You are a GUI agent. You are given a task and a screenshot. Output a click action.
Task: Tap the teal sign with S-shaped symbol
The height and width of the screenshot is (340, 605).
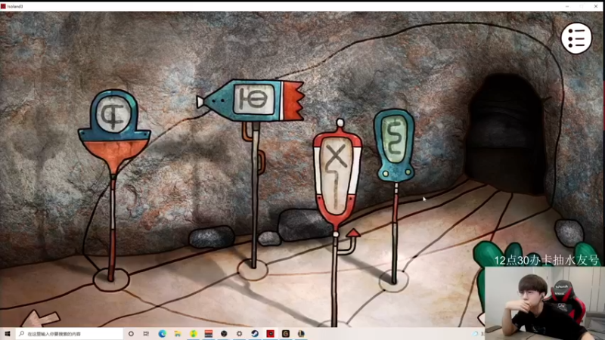(x=394, y=145)
